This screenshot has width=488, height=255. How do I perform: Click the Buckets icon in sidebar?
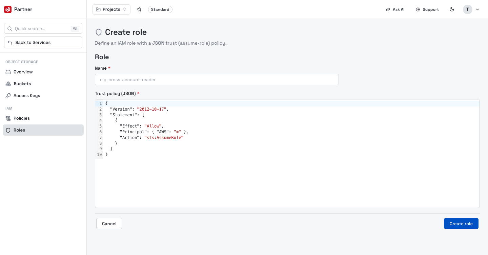(8, 84)
